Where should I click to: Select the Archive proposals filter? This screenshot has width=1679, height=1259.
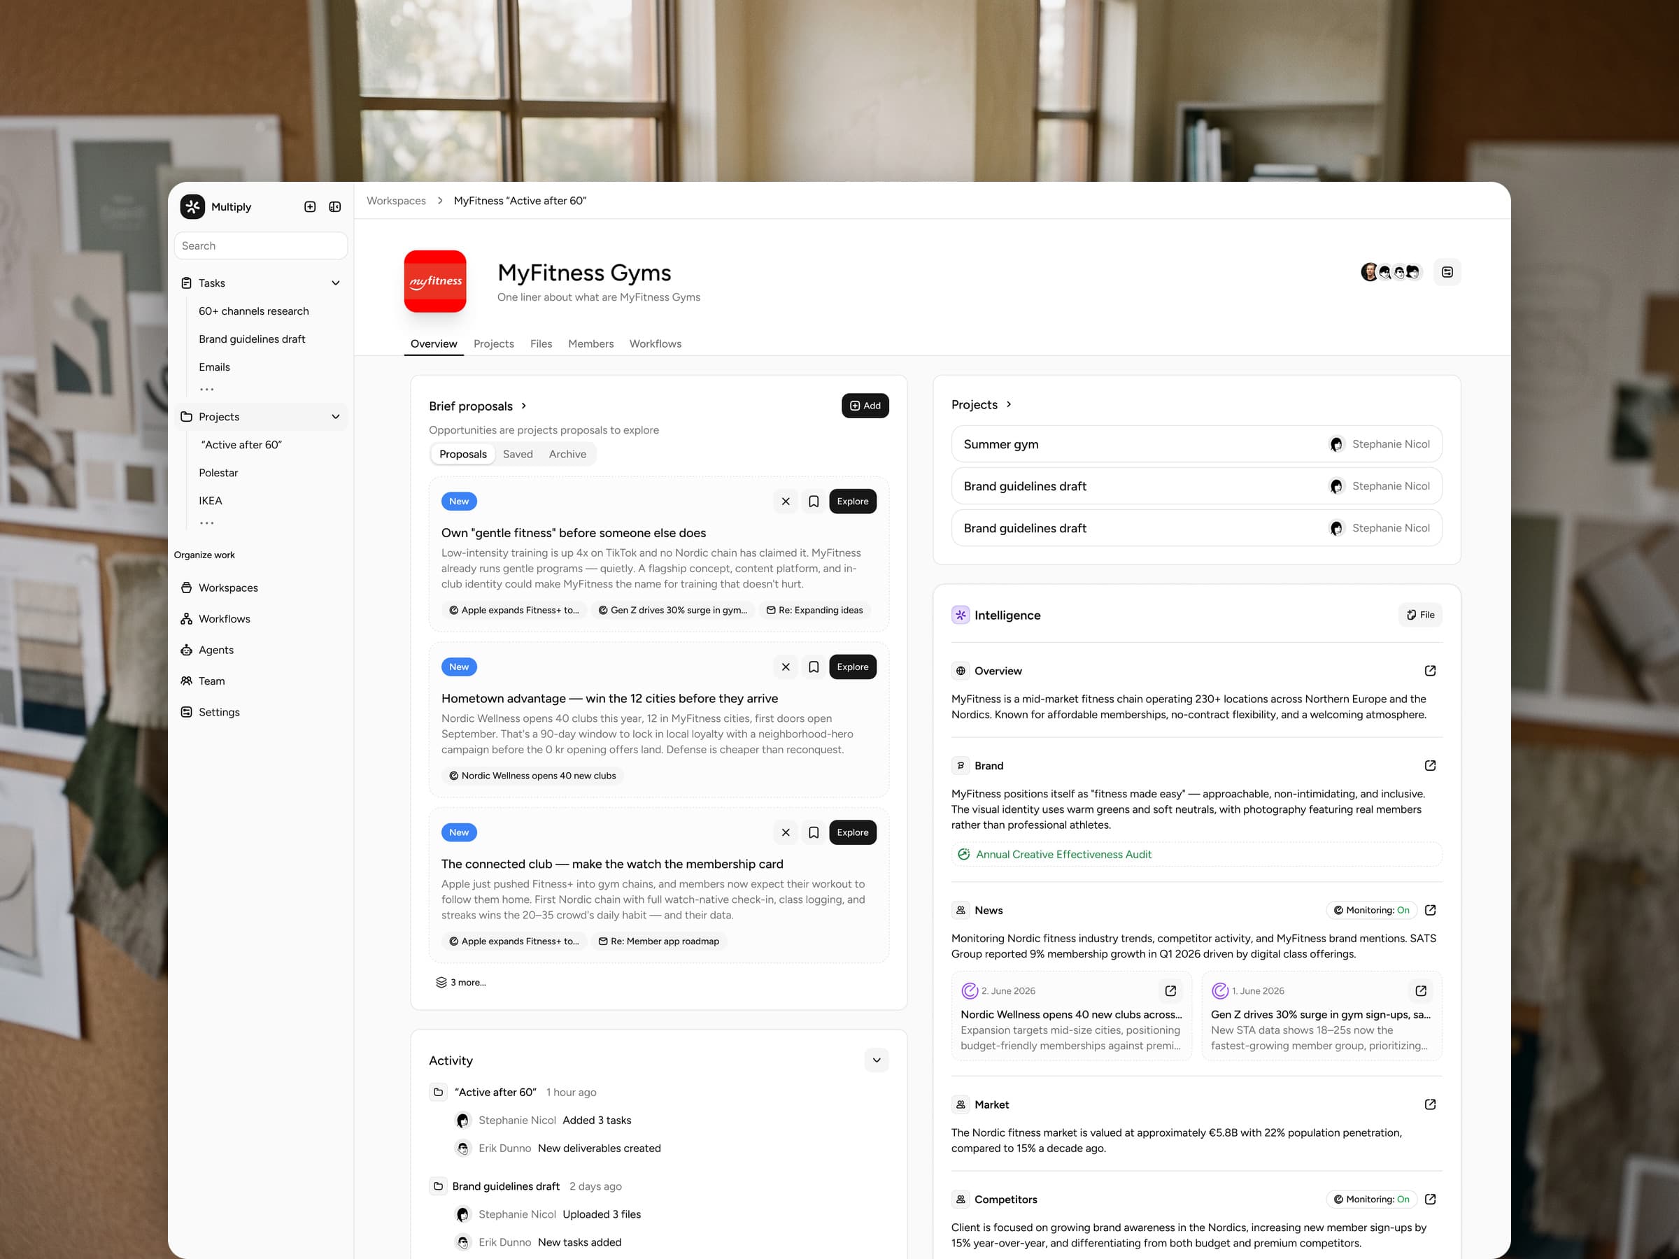(567, 454)
